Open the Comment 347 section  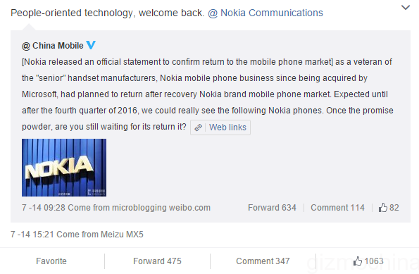(x=263, y=261)
